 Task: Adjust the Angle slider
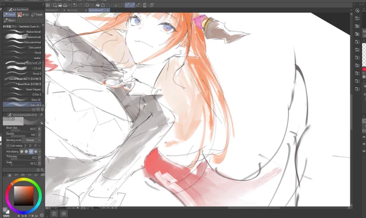coord(17,165)
